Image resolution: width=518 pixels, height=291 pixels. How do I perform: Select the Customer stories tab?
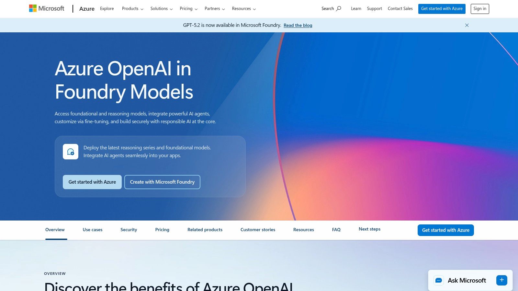[257, 230]
